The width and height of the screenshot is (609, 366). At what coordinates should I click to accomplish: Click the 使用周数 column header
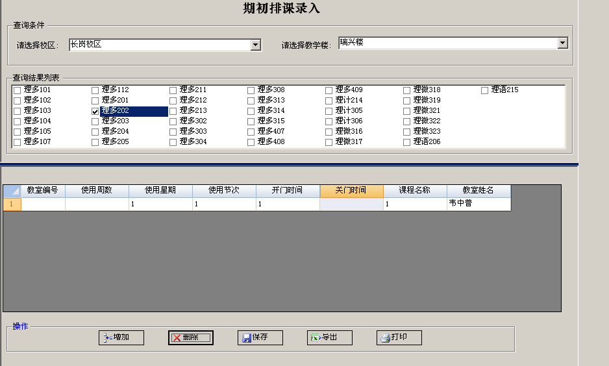[x=97, y=191]
